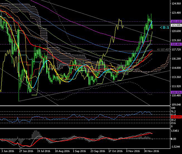Click the 113.360 price axis value
This screenshot has width=182, height=154.
(x=176, y=77)
